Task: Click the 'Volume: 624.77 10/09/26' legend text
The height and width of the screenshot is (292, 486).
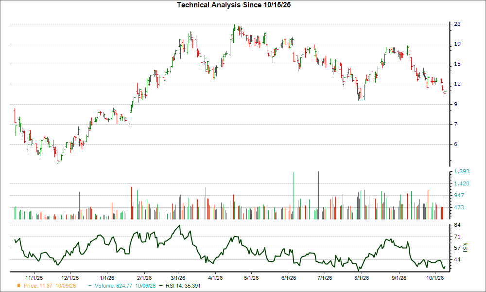Action: point(125,286)
